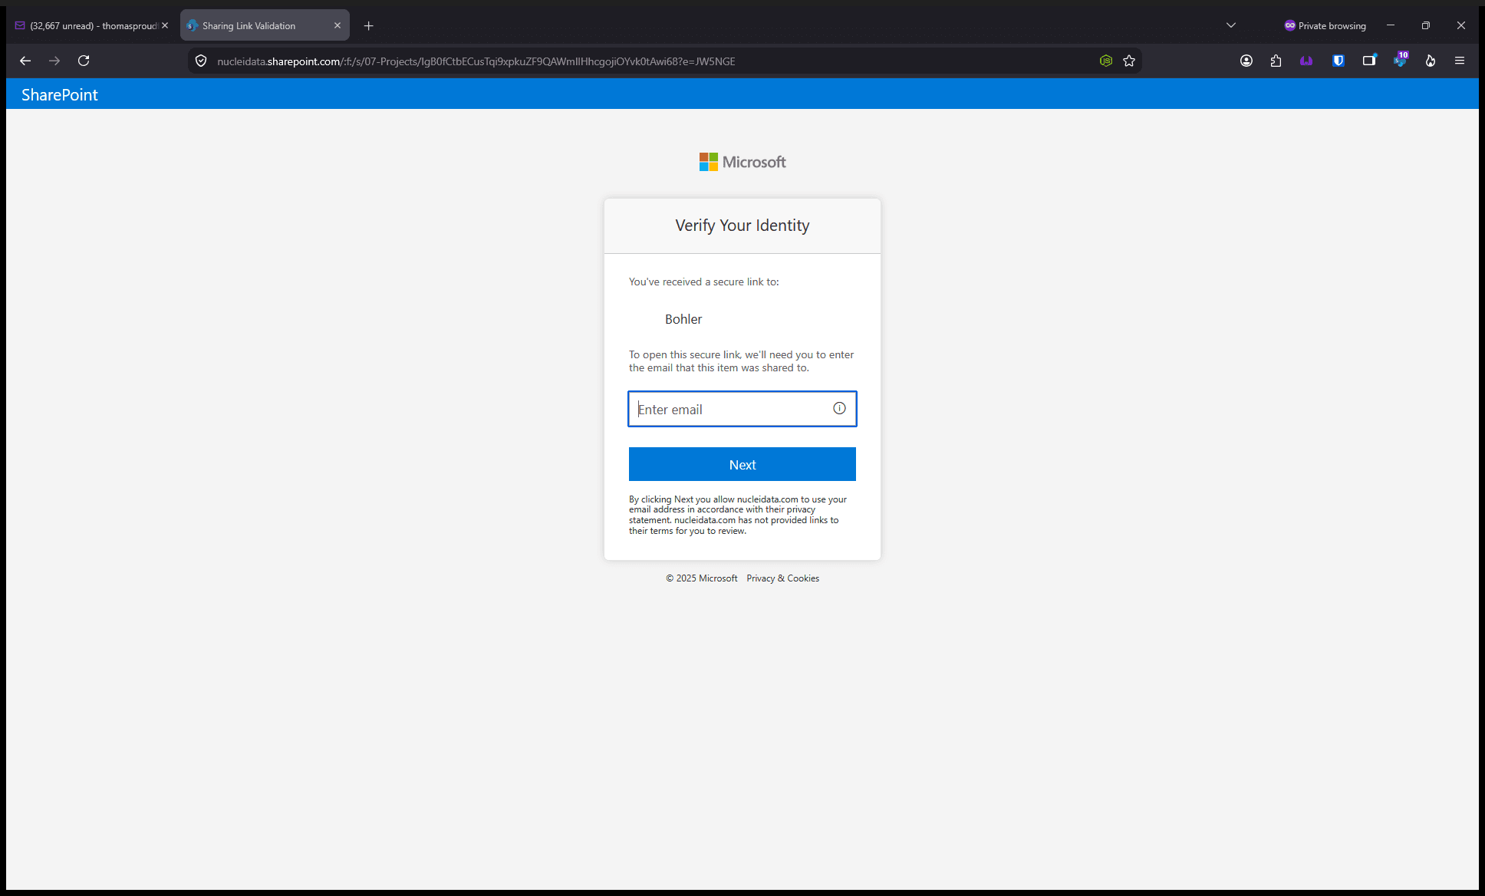Click the forward navigation arrow

click(54, 61)
